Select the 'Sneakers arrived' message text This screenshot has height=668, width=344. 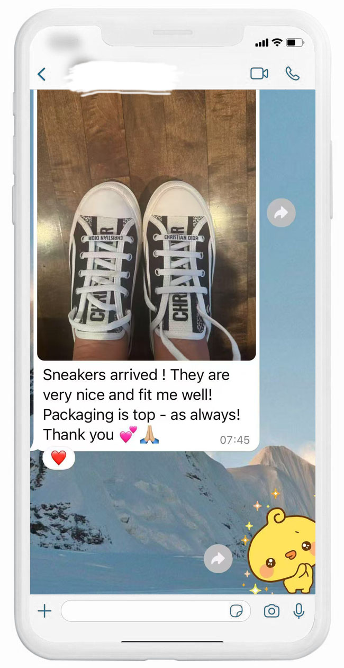click(x=144, y=405)
